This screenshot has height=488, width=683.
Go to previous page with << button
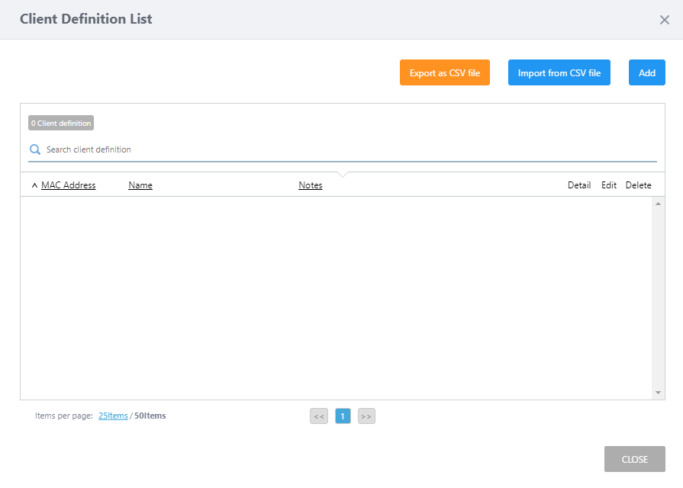click(319, 416)
